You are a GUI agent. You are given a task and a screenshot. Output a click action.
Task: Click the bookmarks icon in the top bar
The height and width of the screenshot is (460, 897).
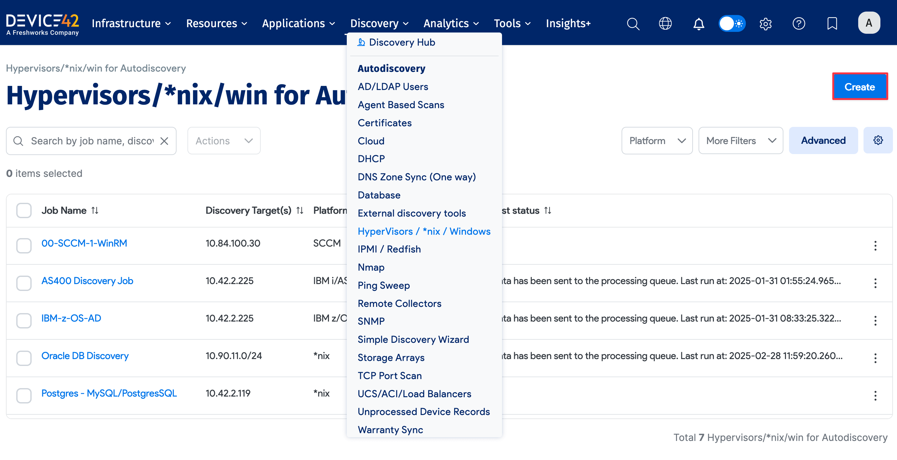[x=832, y=23]
